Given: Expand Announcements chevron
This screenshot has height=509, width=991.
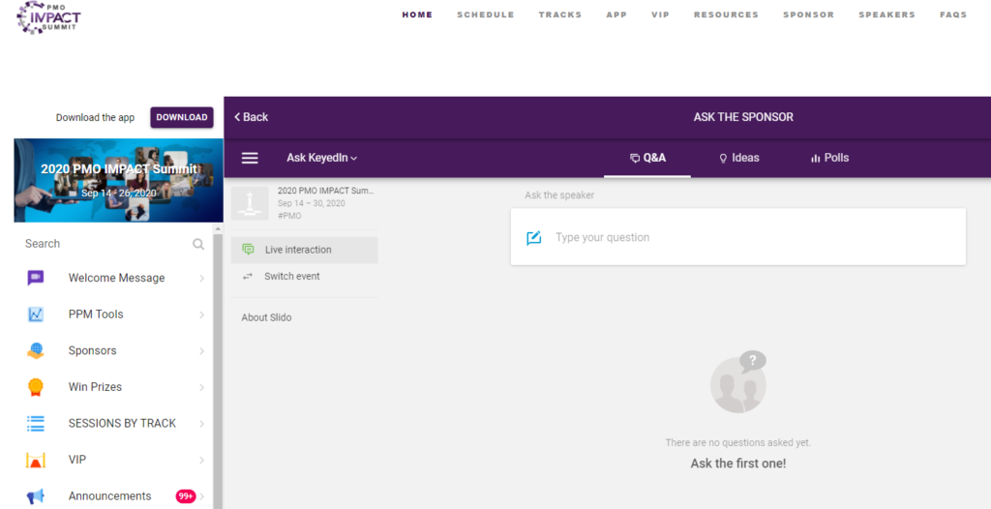Looking at the screenshot, I should [x=201, y=496].
